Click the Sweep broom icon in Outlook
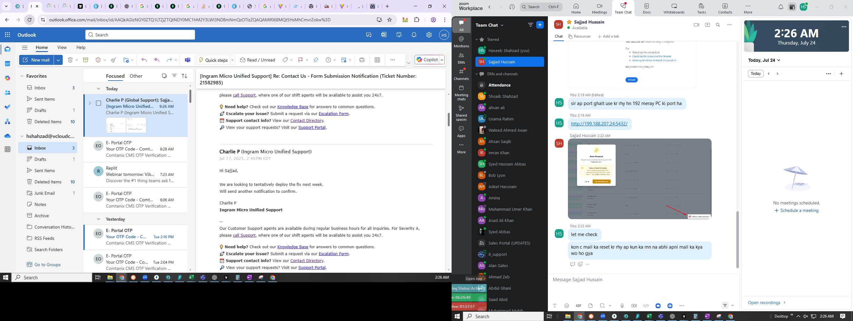853x321 pixels. [114, 60]
